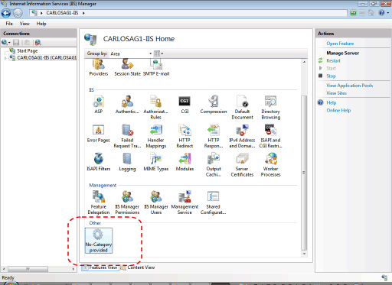Switch to the Features View tab
This screenshot has width=392, height=285.
100,267
